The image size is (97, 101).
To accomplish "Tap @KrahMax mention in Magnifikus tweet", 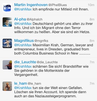I will (23, 45).
